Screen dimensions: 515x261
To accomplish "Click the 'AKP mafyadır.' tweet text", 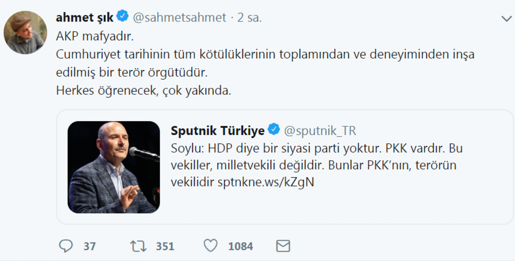I will pyautogui.click(x=95, y=36).
